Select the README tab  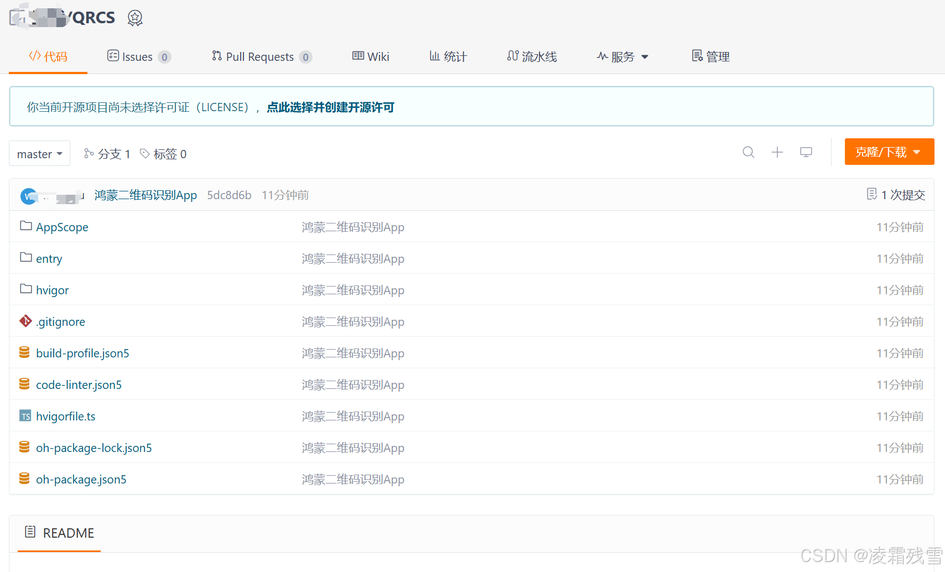click(59, 533)
